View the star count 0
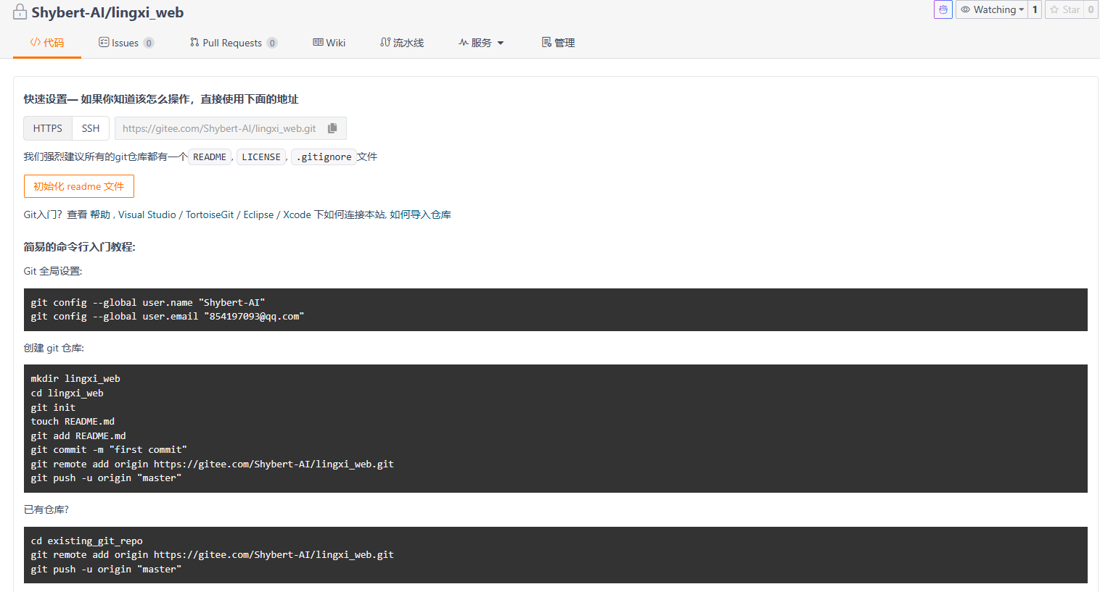1100x592 pixels. click(1091, 9)
